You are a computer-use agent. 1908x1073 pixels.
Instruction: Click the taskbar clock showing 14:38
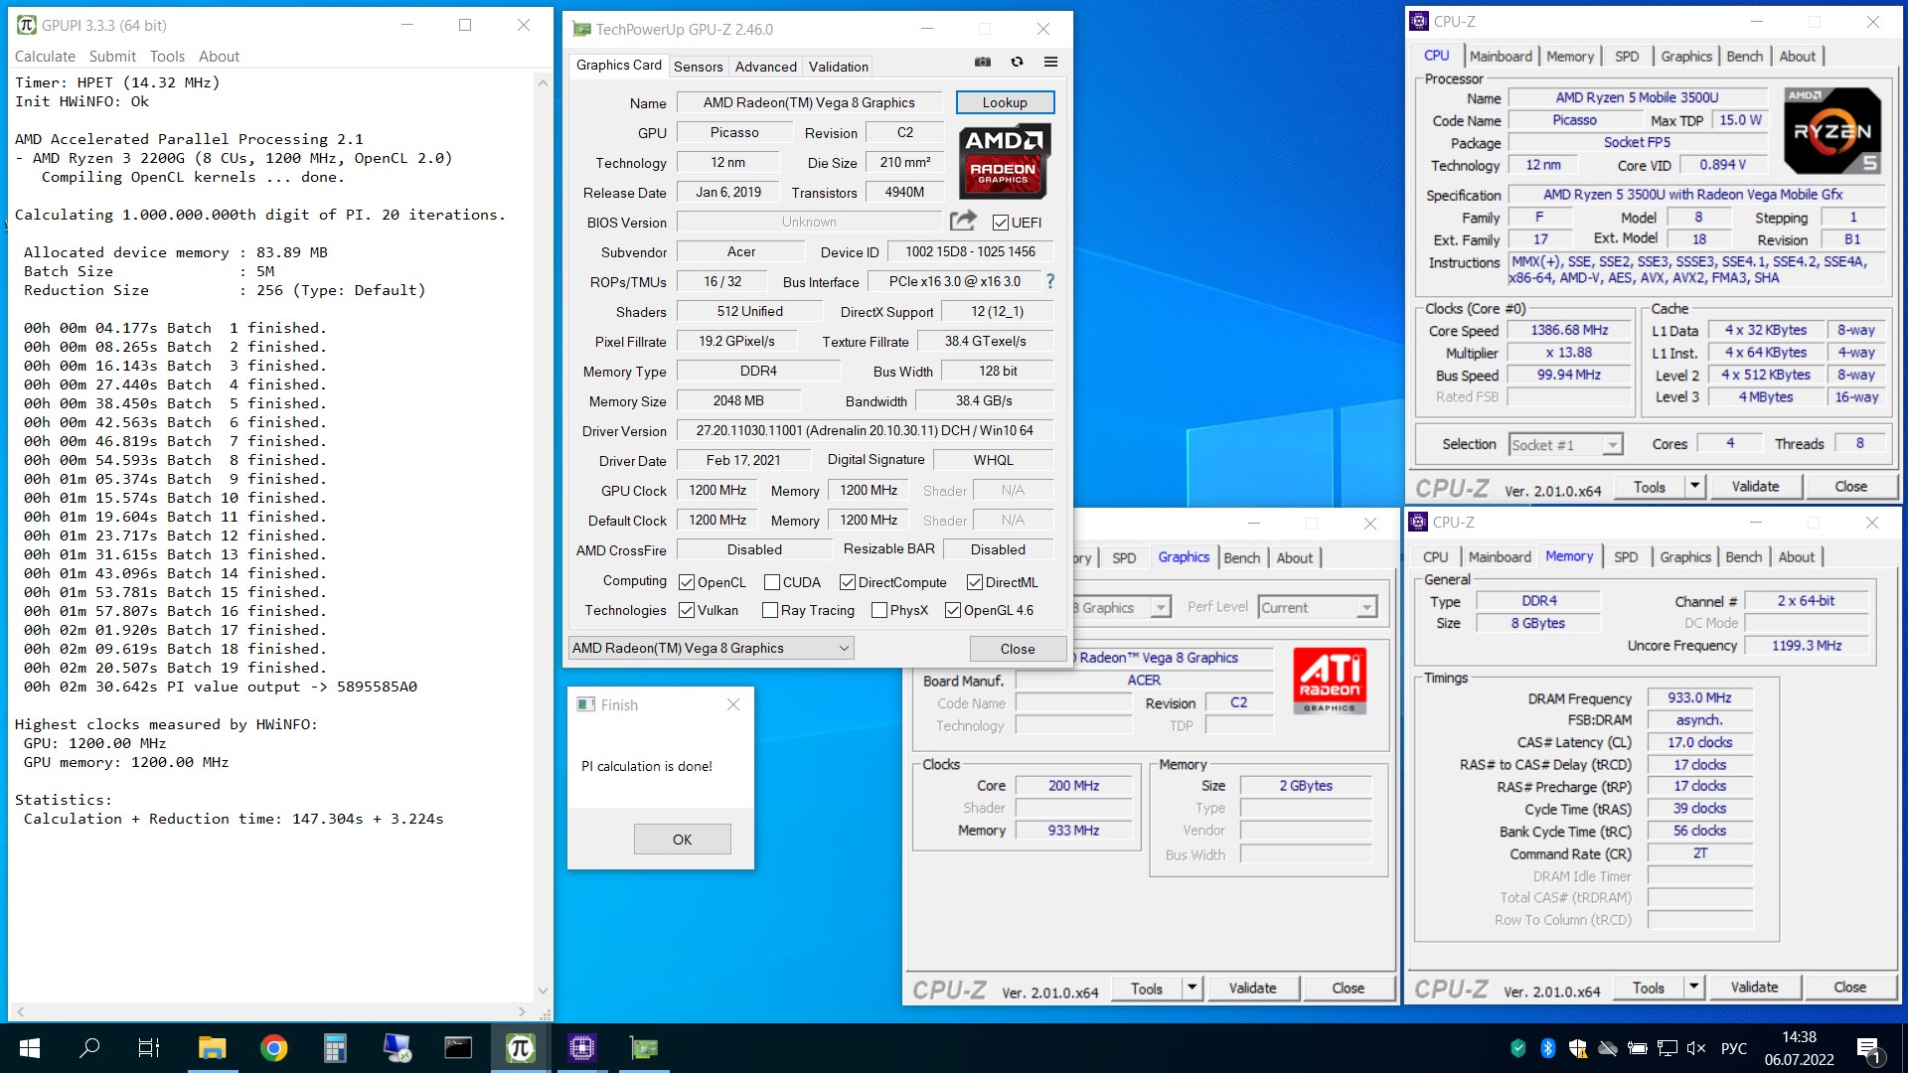[x=1799, y=1048]
